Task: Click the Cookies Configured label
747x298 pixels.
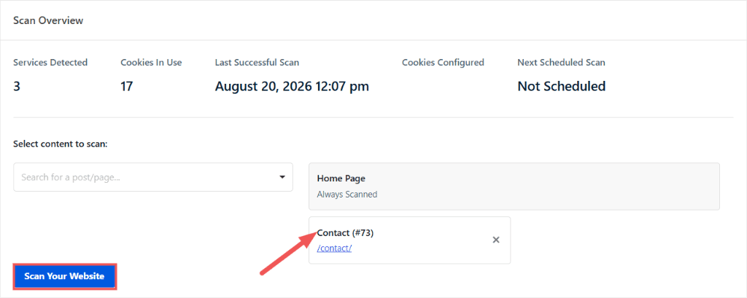Action: click(443, 63)
